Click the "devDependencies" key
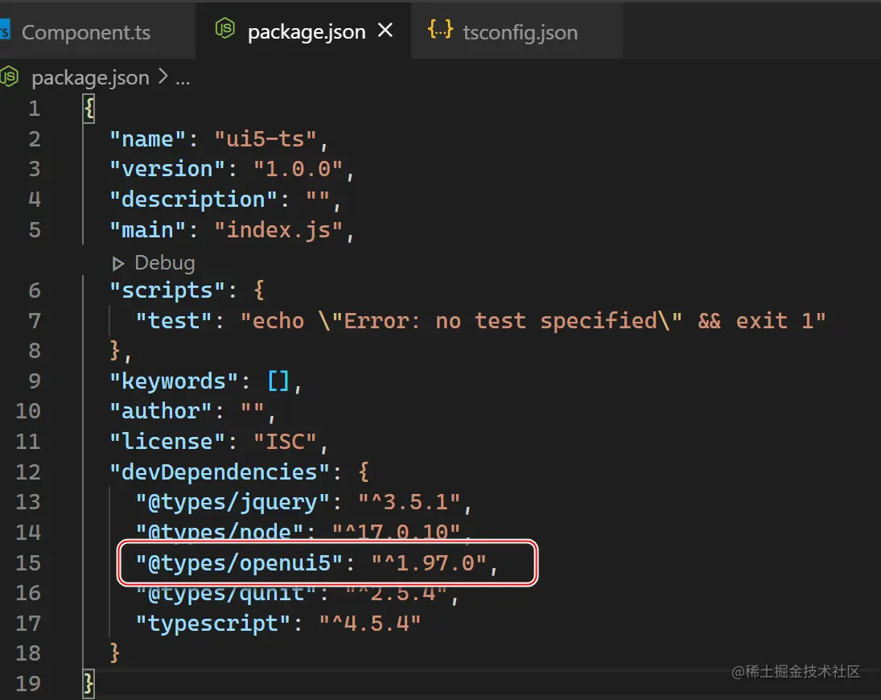This screenshot has width=881, height=700. click(219, 472)
